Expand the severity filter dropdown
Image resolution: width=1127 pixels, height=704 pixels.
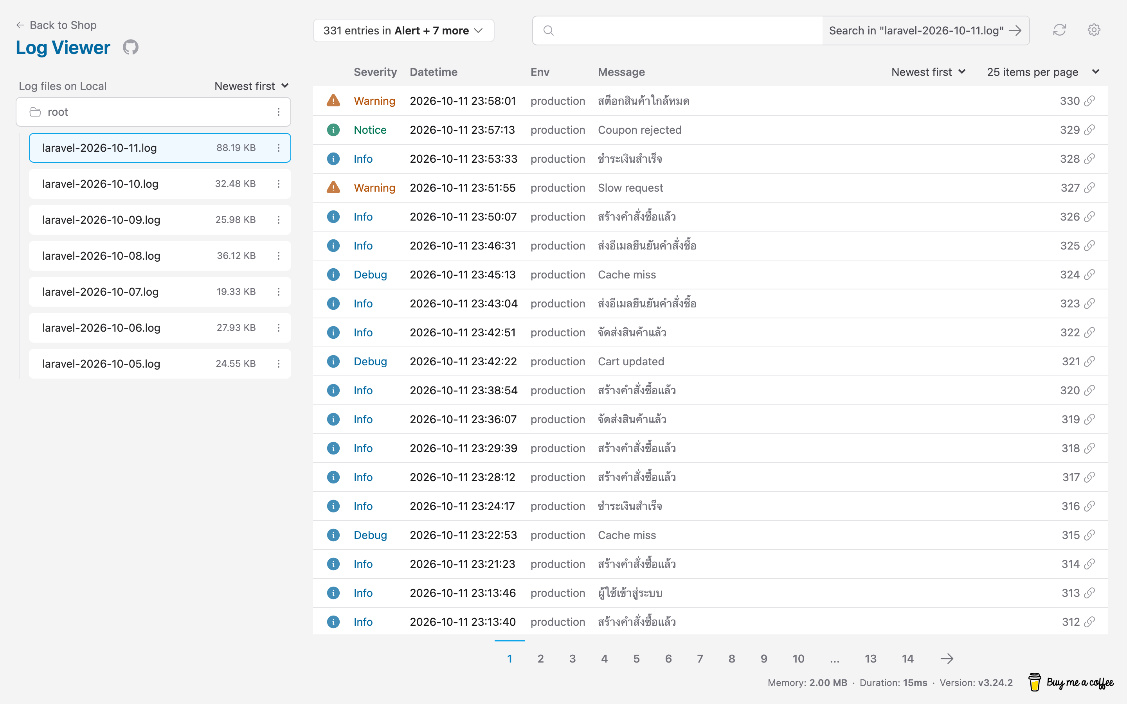pyautogui.click(x=403, y=31)
